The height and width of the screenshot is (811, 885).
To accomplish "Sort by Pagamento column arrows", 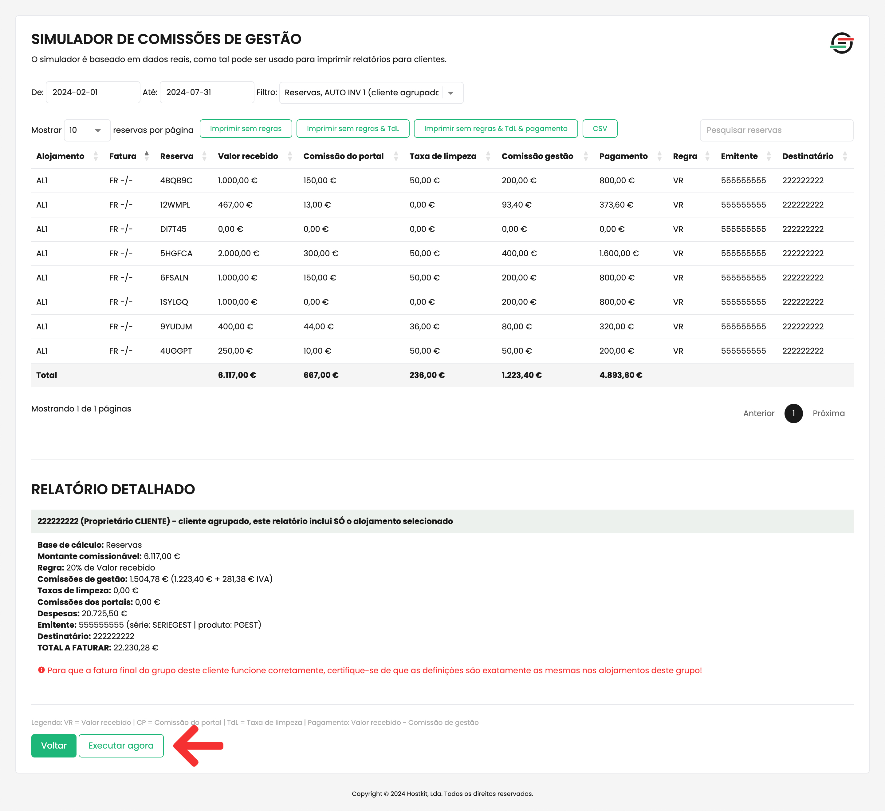I will point(659,156).
